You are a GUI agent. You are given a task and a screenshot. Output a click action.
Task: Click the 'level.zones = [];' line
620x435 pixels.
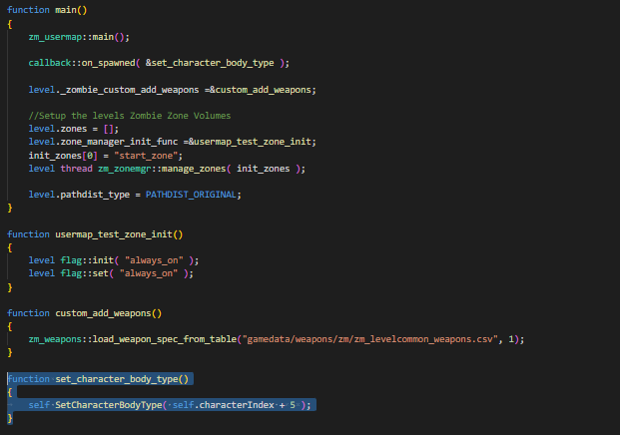[x=74, y=129]
